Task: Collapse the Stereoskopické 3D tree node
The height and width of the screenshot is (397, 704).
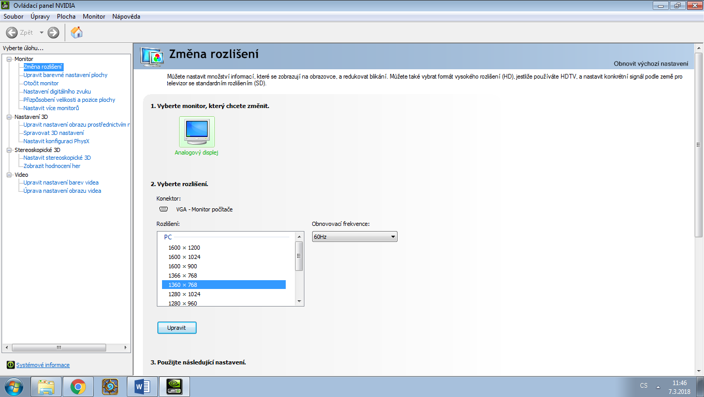Action: coord(9,150)
